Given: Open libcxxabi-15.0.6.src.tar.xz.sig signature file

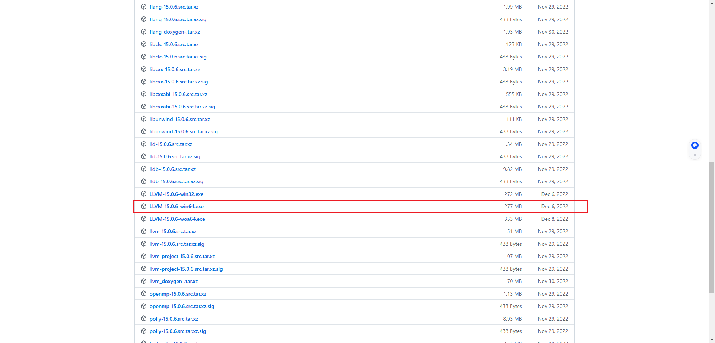Looking at the screenshot, I should click(x=182, y=107).
